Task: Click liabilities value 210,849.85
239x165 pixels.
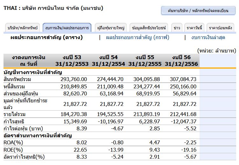Action: click(74, 86)
